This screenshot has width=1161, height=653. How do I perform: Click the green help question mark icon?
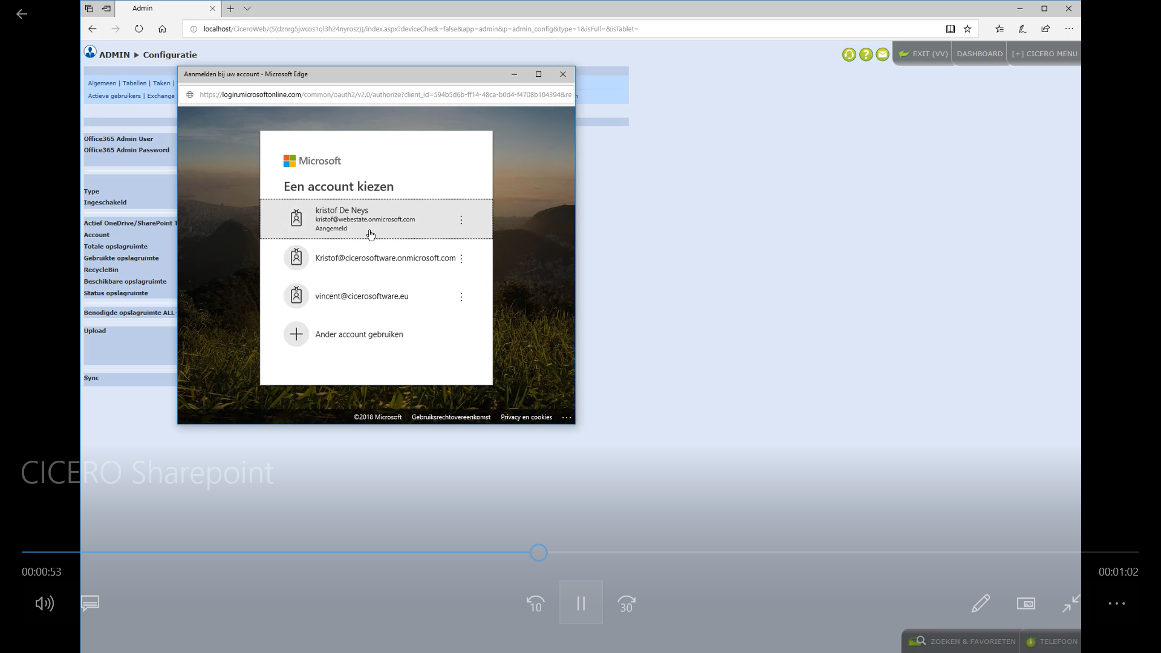click(866, 54)
